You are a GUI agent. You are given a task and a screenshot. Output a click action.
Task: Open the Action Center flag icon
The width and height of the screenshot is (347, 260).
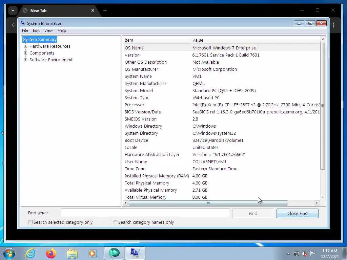pos(312,253)
